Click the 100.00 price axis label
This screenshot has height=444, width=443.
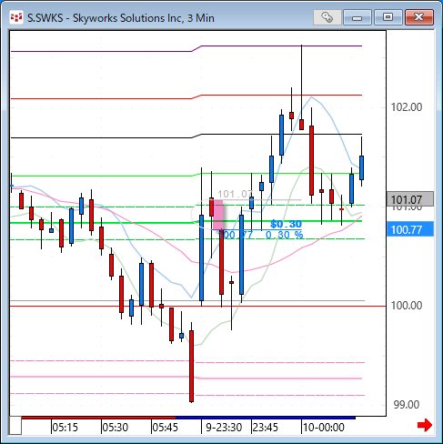pyautogui.click(x=407, y=306)
